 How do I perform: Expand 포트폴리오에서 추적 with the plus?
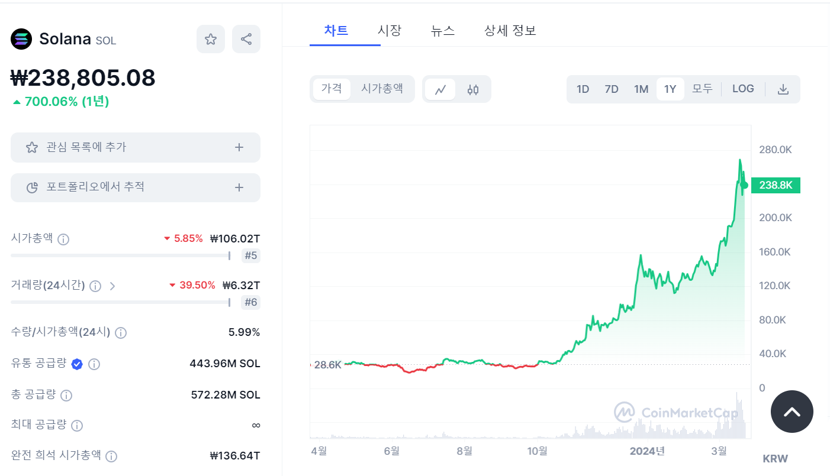[239, 187]
